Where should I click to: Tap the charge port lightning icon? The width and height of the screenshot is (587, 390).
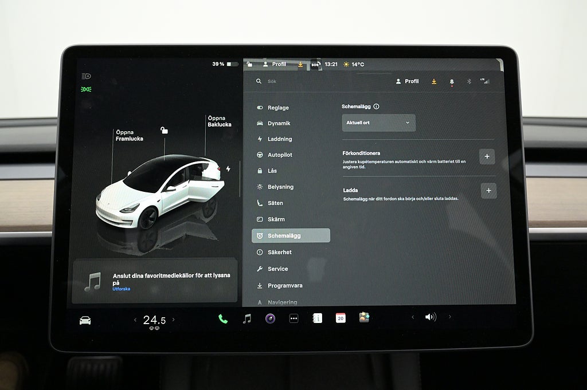[x=228, y=169]
